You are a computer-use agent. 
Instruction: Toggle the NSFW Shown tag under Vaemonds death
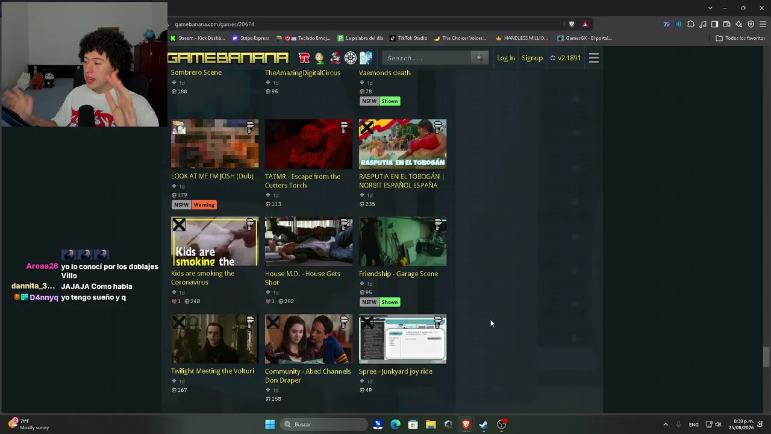click(x=380, y=101)
